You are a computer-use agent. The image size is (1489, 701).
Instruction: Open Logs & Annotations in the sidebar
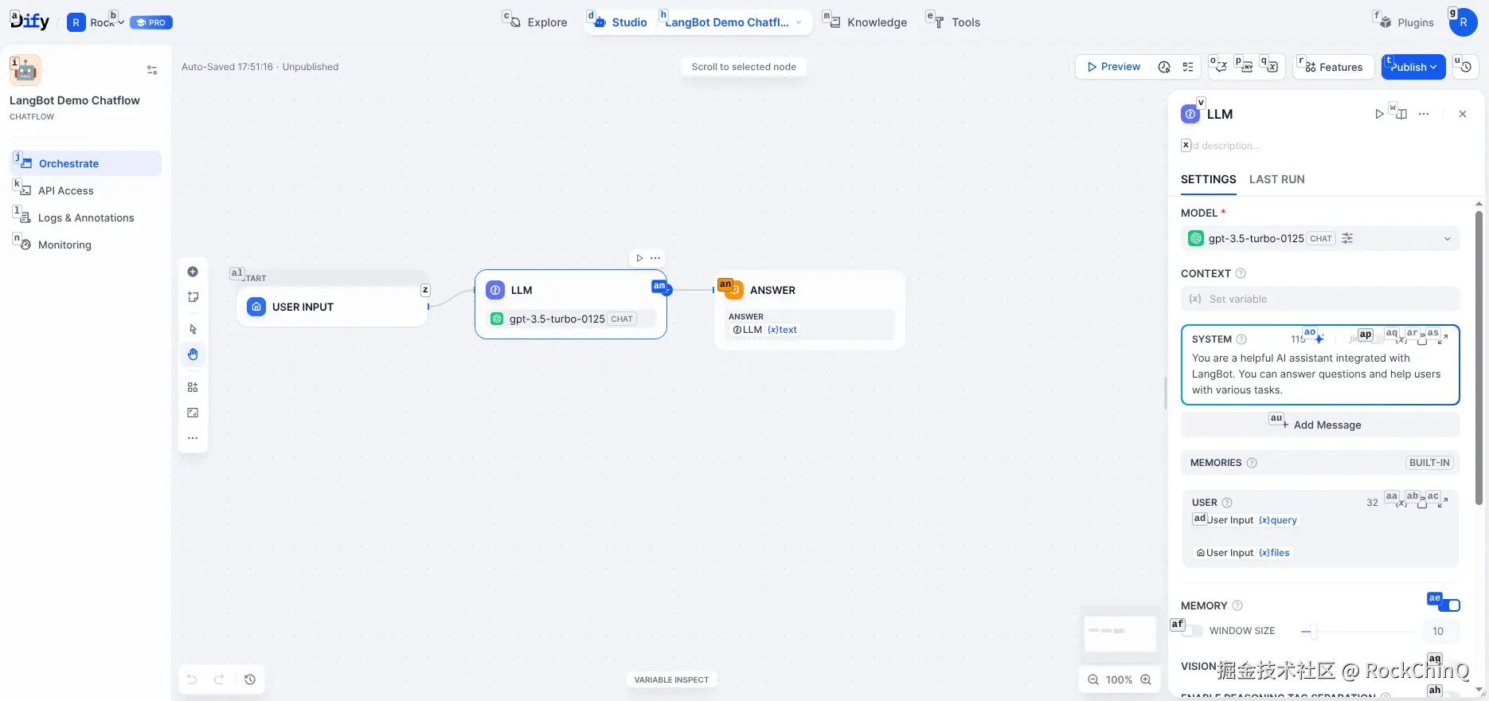(86, 217)
